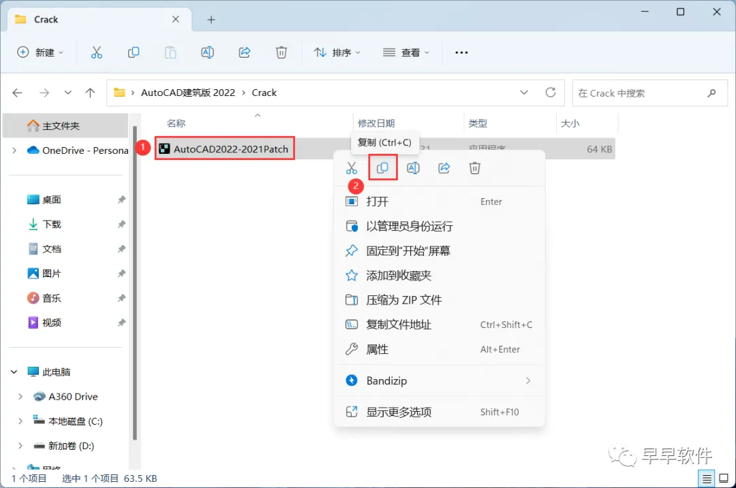Unpin 下载 using its pin icon

click(x=121, y=224)
